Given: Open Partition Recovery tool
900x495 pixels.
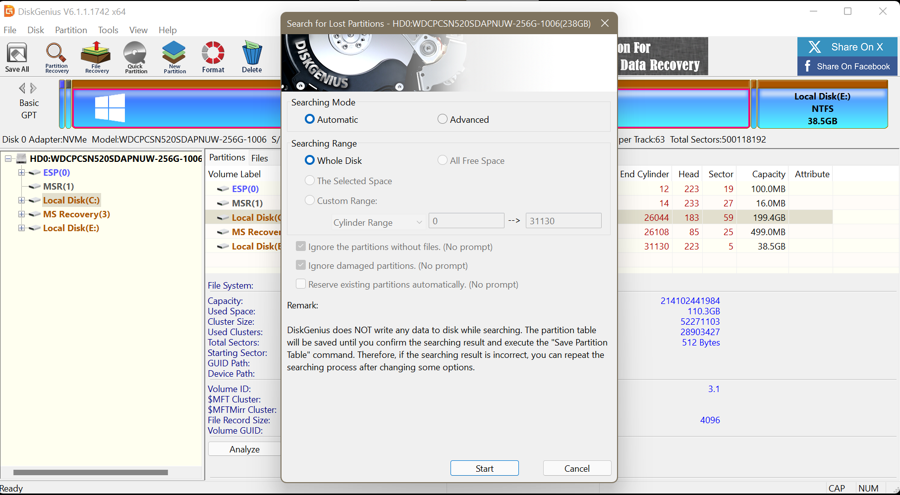Looking at the screenshot, I should point(56,57).
